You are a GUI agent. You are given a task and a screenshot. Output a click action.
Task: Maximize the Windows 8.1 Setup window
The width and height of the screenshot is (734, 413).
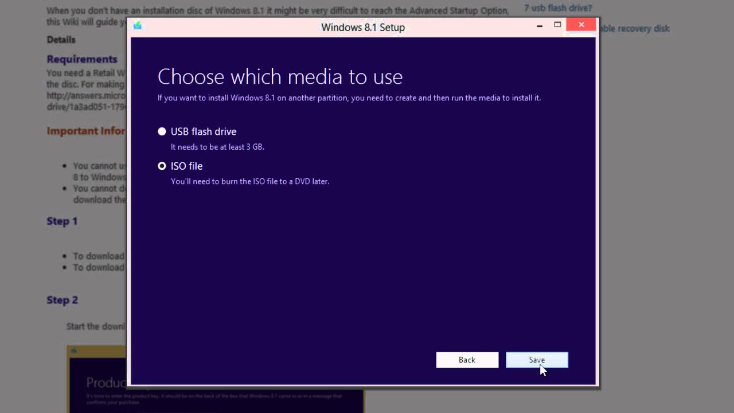pyautogui.click(x=557, y=25)
